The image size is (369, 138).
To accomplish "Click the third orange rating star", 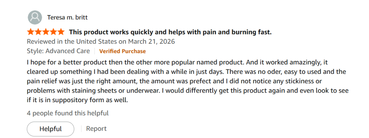I will pyautogui.click(x=46, y=32).
